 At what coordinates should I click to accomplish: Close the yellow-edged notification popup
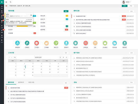click(31, 15)
